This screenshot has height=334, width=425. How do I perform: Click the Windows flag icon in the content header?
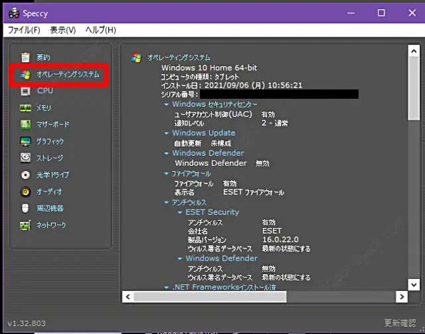click(136, 58)
